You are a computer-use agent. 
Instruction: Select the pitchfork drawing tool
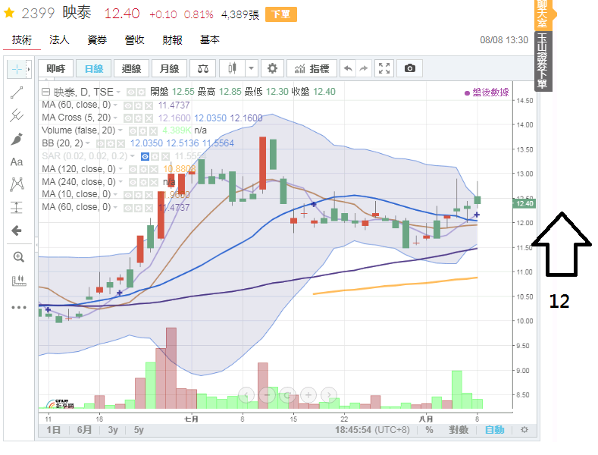pos(17,115)
